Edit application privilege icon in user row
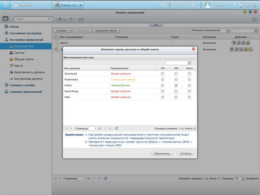Screen dimensions: 260x195 [250, 49]
